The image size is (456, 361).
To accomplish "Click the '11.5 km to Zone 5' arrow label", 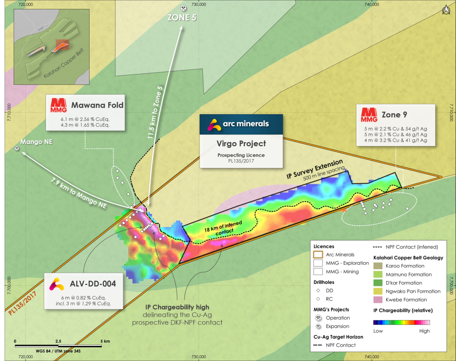I will coord(155,112).
